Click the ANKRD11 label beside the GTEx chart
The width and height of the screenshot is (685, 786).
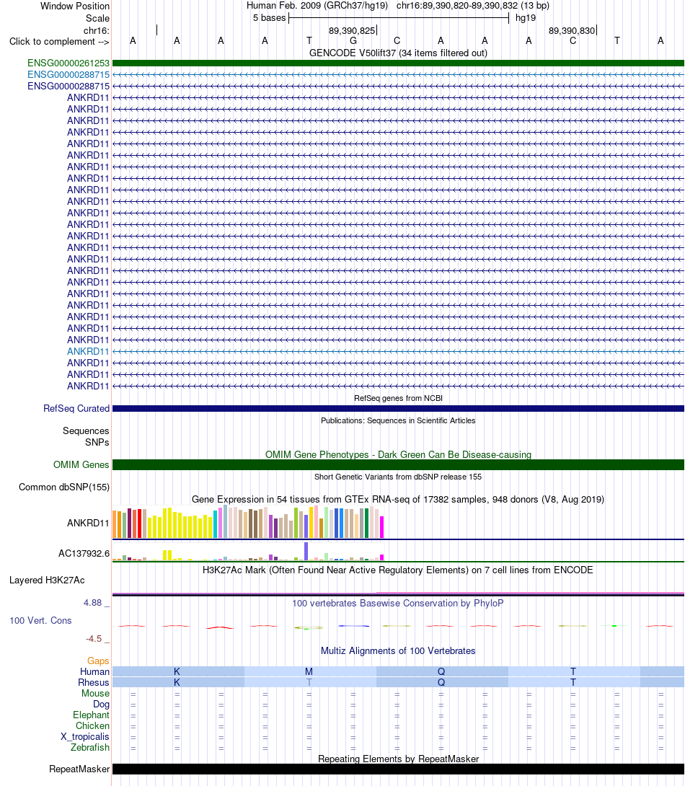point(88,523)
